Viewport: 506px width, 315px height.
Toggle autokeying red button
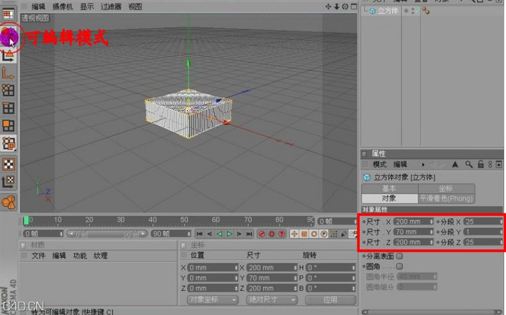click(x=272, y=234)
